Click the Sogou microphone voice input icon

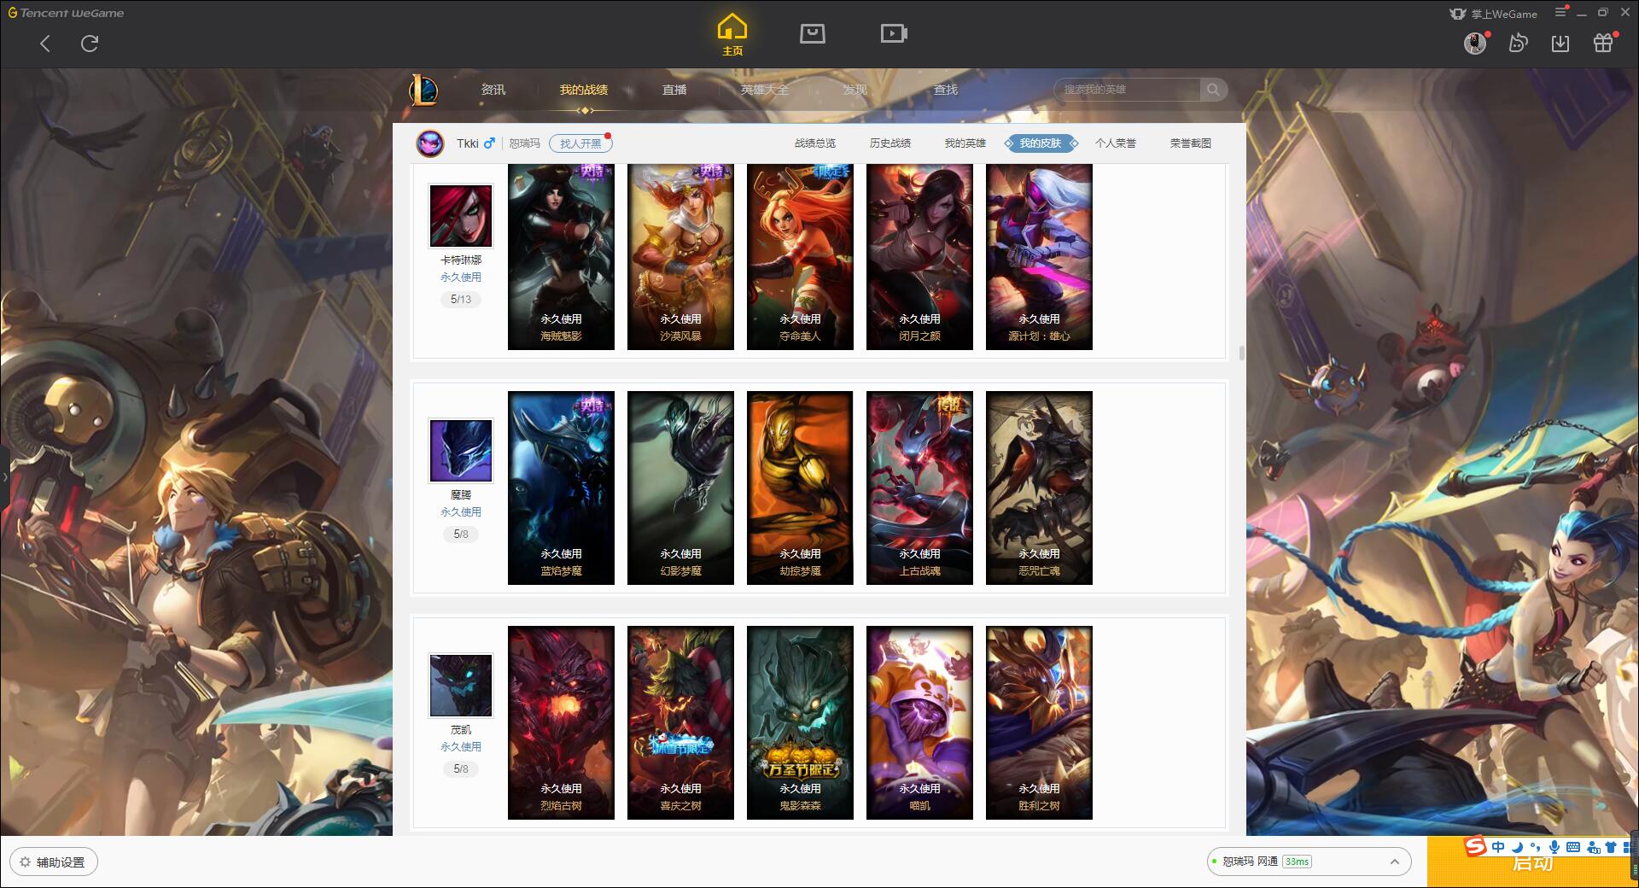pyautogui.click(x=1554, y=847)
